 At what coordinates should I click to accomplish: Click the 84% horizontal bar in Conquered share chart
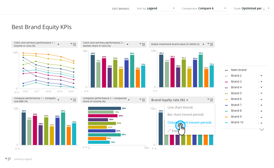tap(103, 116)
